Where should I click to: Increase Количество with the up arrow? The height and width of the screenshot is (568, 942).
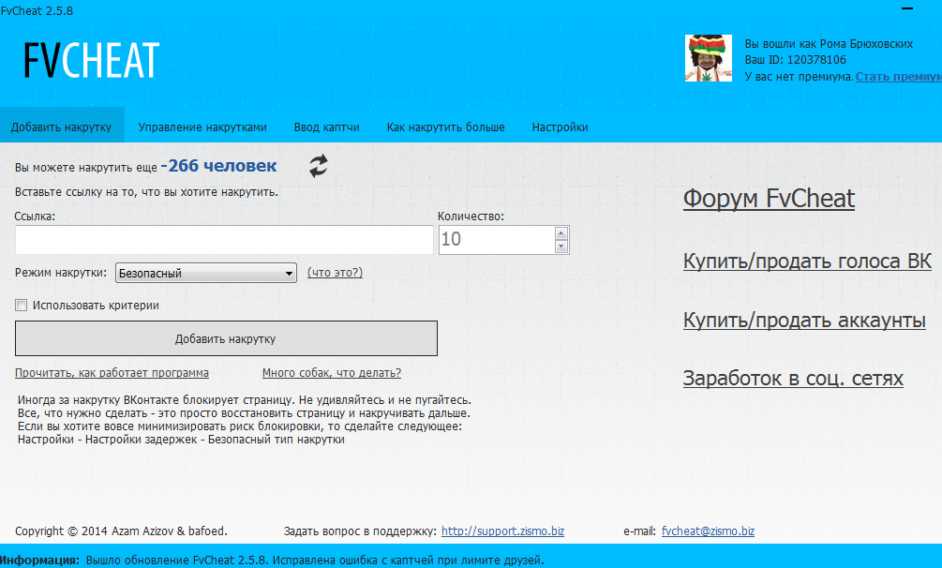click(x=561, y=233)
